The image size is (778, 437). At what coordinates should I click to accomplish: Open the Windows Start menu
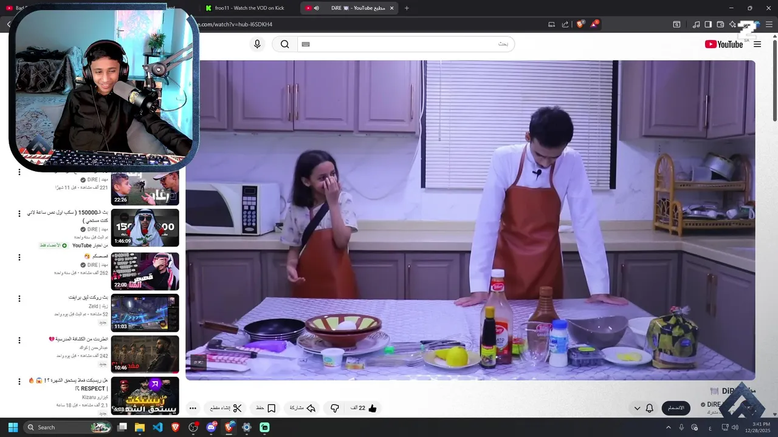click(13, 427)
